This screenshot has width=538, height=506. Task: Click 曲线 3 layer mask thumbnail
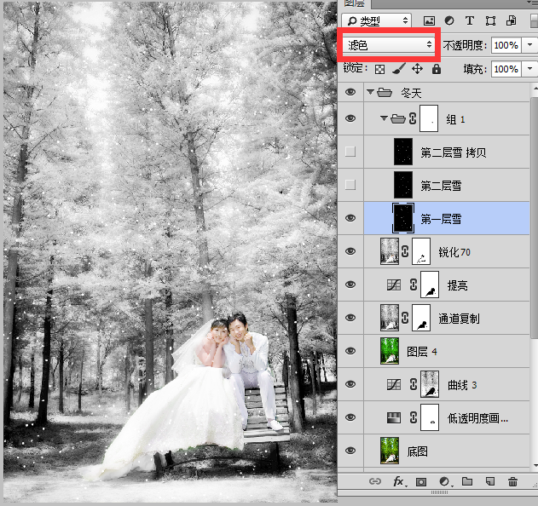click(x=430, y=384)
